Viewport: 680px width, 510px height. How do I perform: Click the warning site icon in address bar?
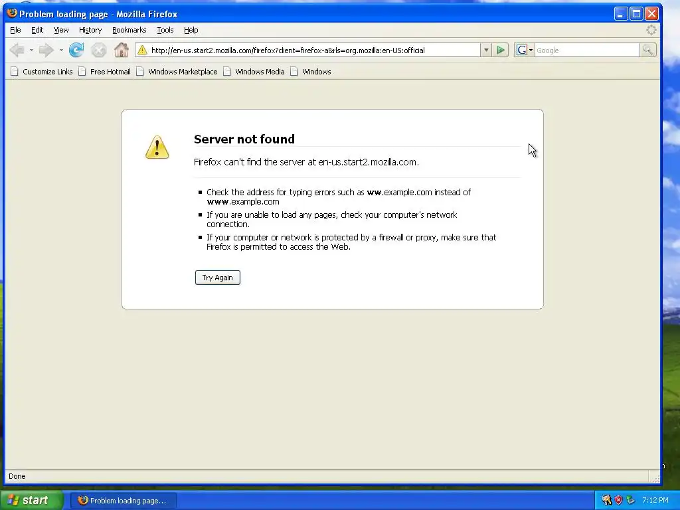[x=142, y=50]
